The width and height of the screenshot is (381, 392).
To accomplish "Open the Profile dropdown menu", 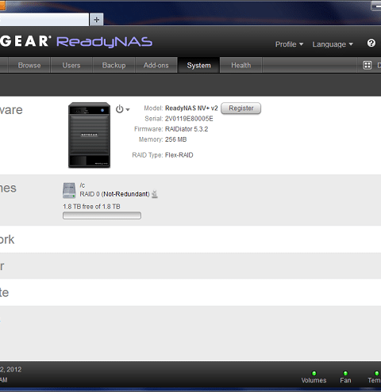I will point(289,44).
